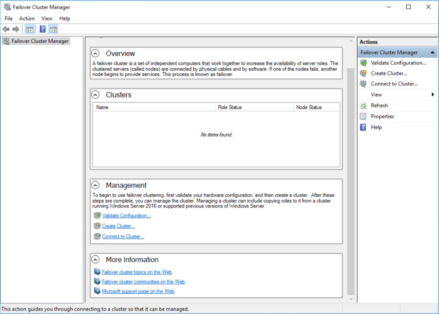Toggle the console tree visibility on the toolbar

pyautogui.click(x=30, y=29)
